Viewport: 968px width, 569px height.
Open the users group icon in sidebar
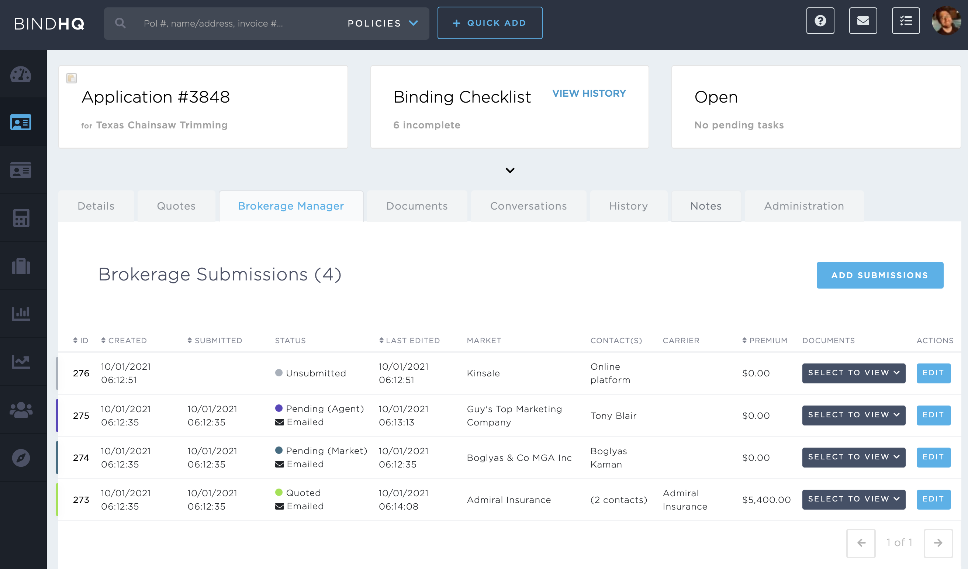point(21,410)
